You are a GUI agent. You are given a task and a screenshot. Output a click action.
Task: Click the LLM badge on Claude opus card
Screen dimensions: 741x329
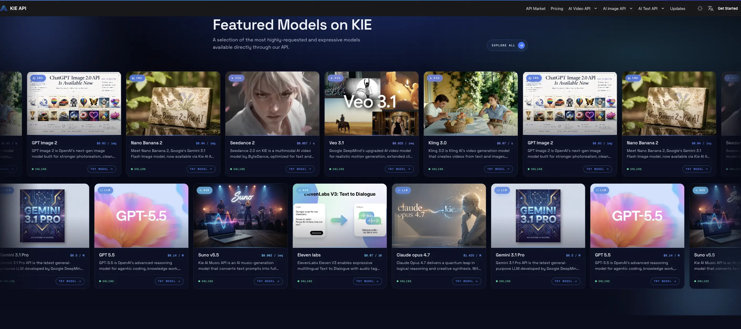(403, 190)
